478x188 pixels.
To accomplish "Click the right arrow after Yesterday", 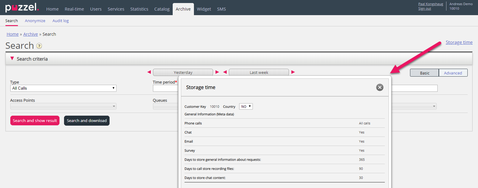I will (x=217, y=72).
